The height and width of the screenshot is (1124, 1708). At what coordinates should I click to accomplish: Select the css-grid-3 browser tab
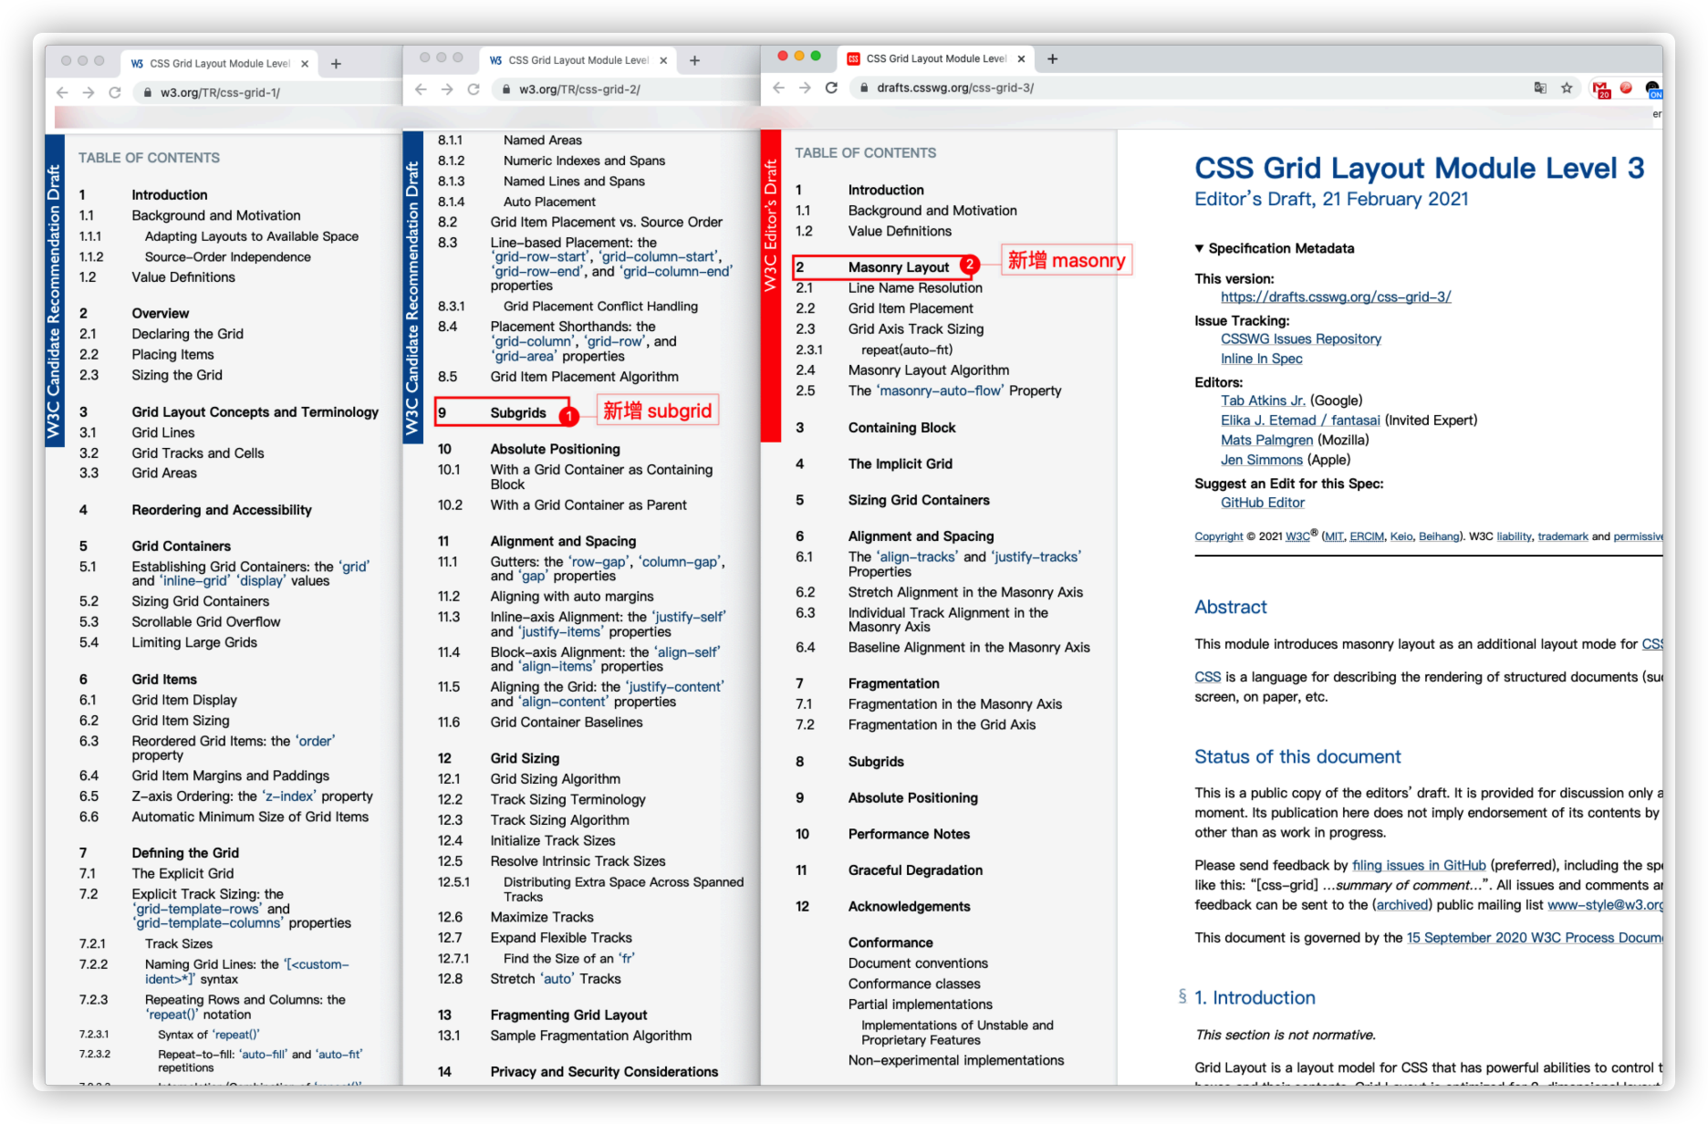pyautogui.click(x=934, y=58)
